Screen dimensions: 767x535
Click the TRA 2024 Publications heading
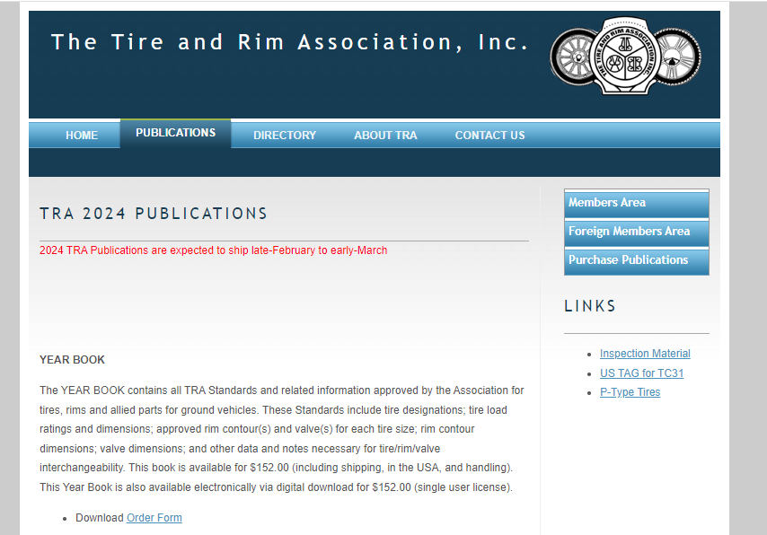[154, 214]
